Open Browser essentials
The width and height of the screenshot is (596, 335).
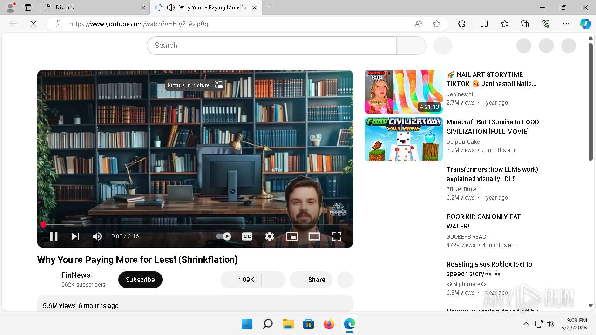546,24
